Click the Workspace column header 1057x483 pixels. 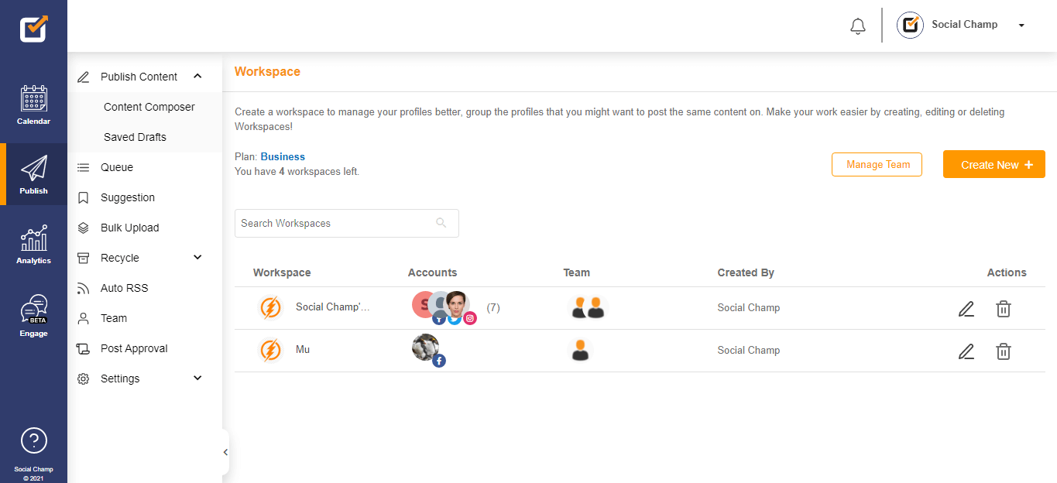coord(282,272)
